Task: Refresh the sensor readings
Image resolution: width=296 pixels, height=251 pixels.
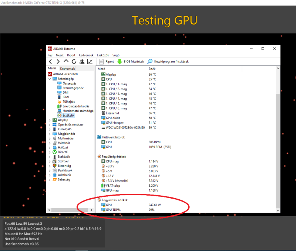Action: tap(74, 61)
